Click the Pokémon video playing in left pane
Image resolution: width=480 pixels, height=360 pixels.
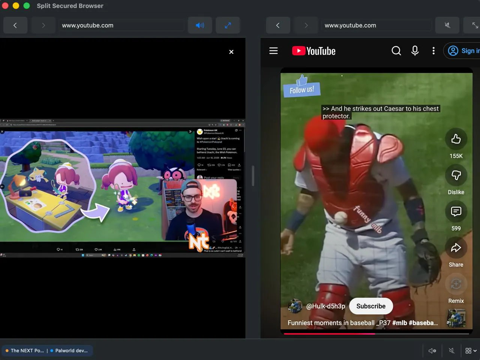click(123, 188)
